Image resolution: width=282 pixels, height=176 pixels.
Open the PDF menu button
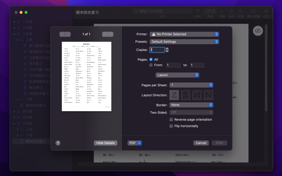[134, 143]
